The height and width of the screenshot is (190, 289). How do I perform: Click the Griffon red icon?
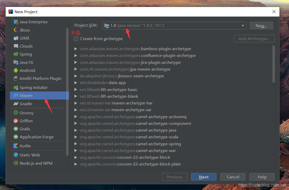(x=16, y=121)
